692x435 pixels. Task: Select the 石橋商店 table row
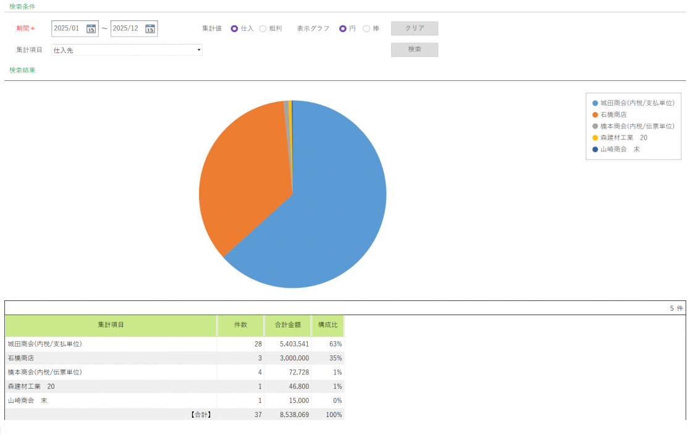coord(111,358)
